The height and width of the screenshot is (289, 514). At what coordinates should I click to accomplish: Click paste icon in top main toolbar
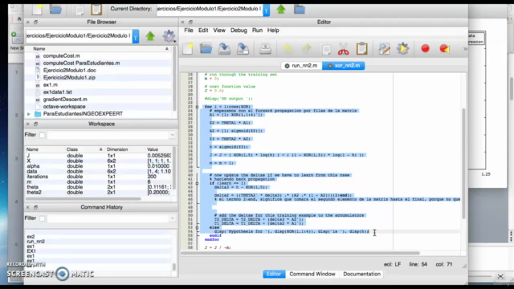(x=96, y=10)
